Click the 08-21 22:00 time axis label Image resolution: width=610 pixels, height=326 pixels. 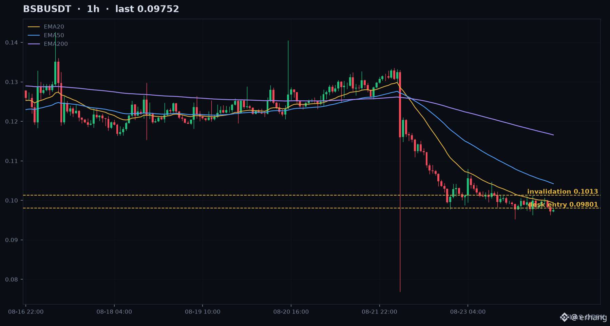[x=379, y=312]
